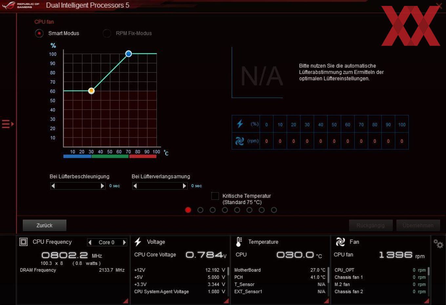Click the Voltage lightning bolt icon

[138, 242]
